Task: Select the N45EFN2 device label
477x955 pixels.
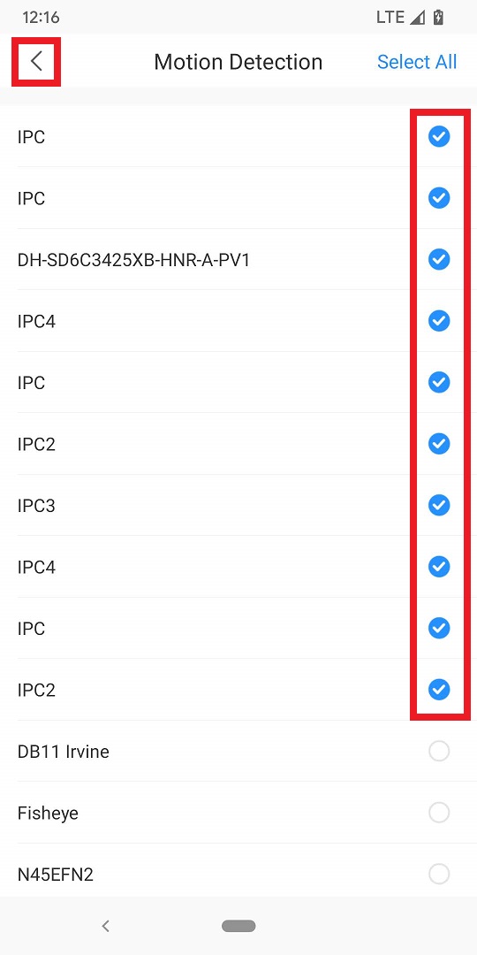Action: [56, 875]
